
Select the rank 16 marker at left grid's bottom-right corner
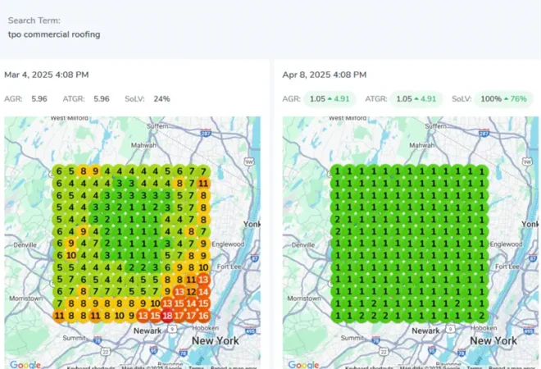pos(203,316)
